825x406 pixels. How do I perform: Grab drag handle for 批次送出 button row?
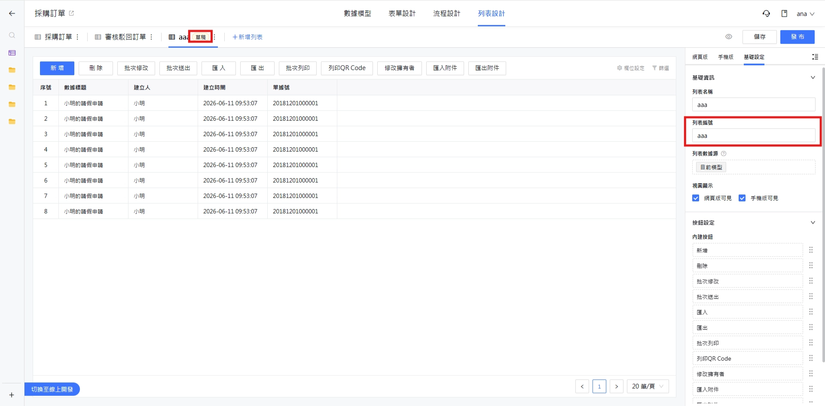pos(811,296)
